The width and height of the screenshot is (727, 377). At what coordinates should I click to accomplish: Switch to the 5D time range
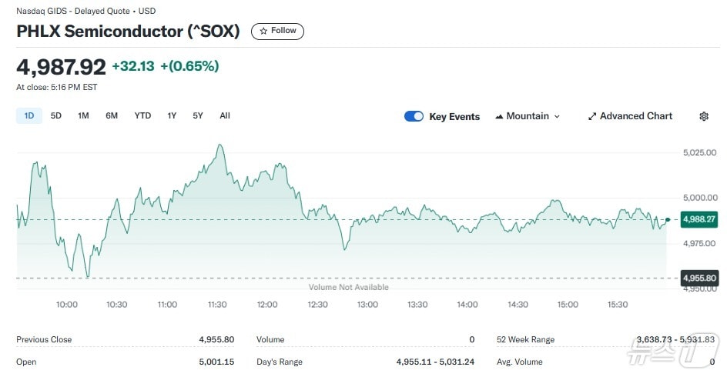(x=56, y=115)
